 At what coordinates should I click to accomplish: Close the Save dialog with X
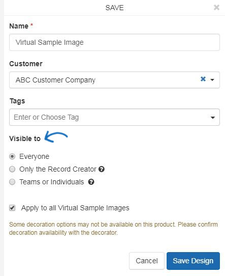coord(216,8)
